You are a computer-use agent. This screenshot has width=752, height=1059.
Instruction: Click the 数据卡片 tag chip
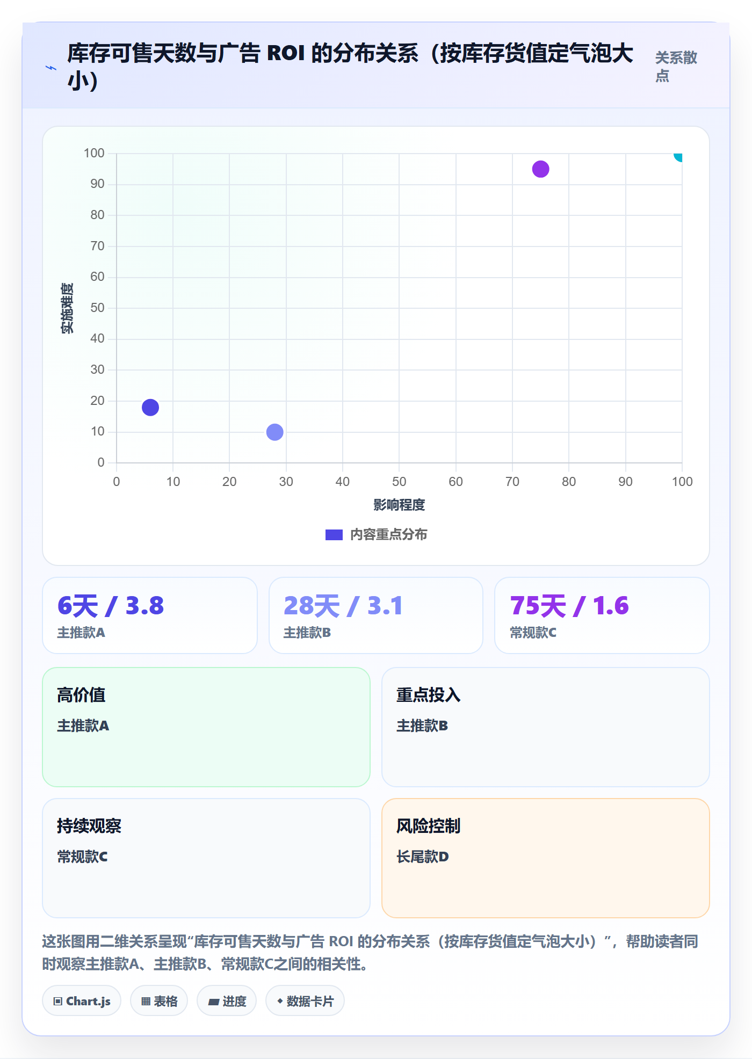coord(305,1001)
